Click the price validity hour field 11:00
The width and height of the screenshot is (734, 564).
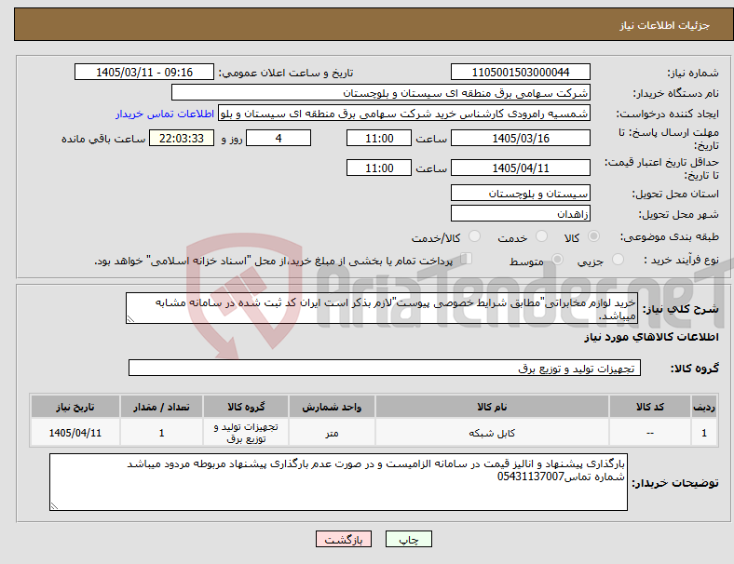click(x=379, y=168)
